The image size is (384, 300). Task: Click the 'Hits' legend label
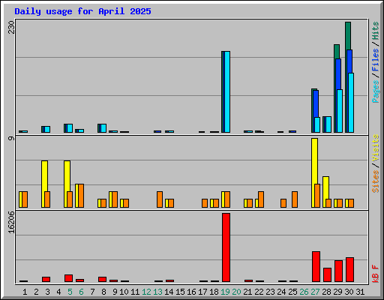376,31
